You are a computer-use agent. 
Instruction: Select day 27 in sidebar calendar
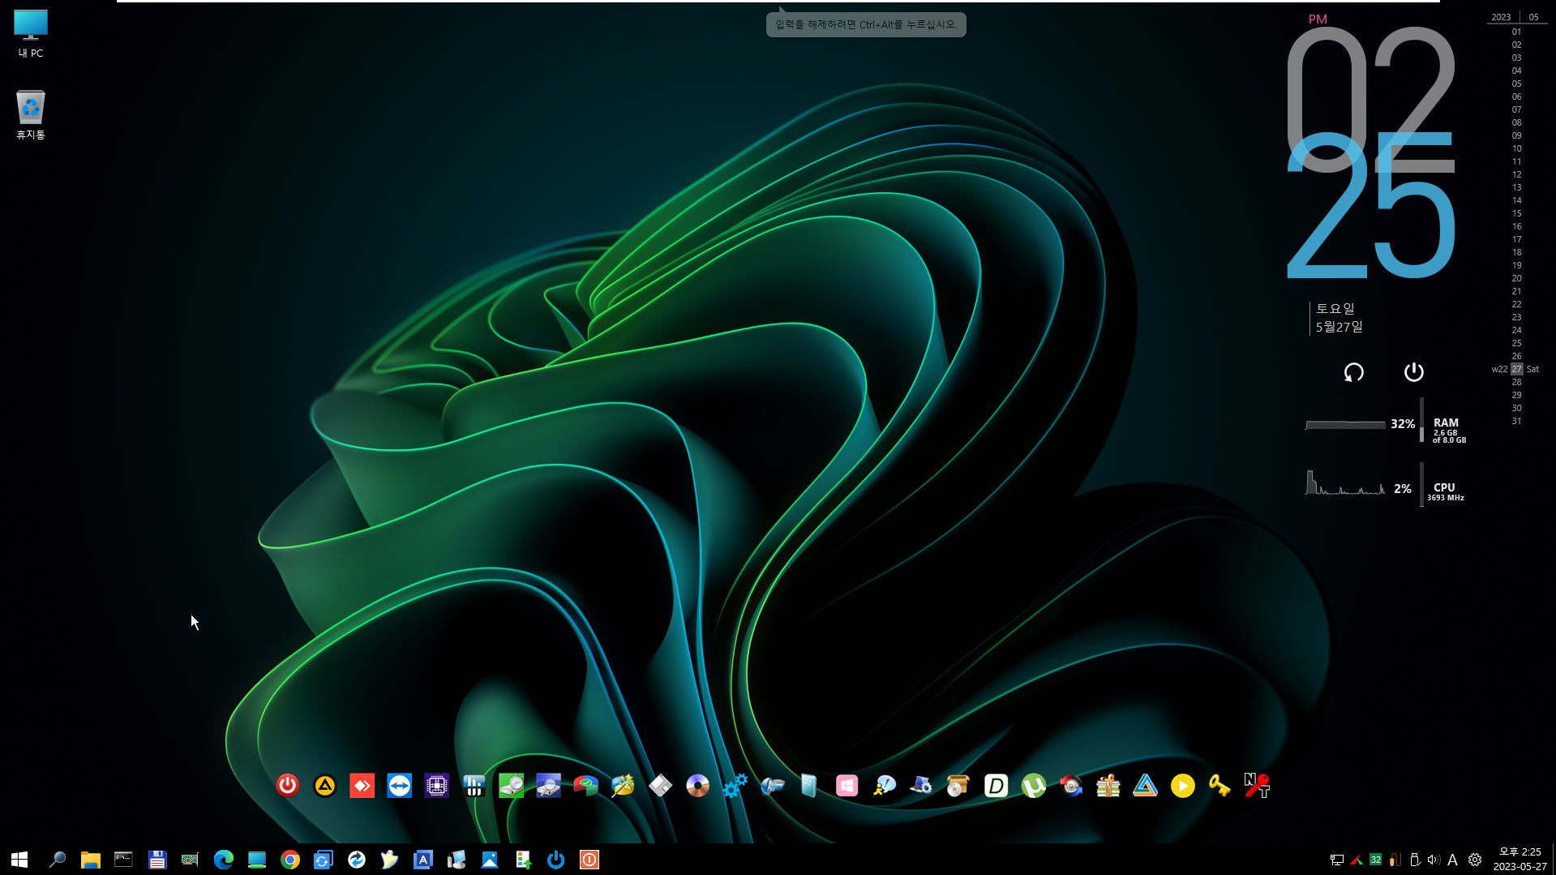(1516, 369)
